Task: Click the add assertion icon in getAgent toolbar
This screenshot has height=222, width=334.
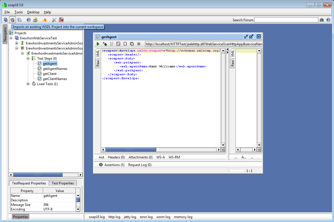Action: click(105, 44)
